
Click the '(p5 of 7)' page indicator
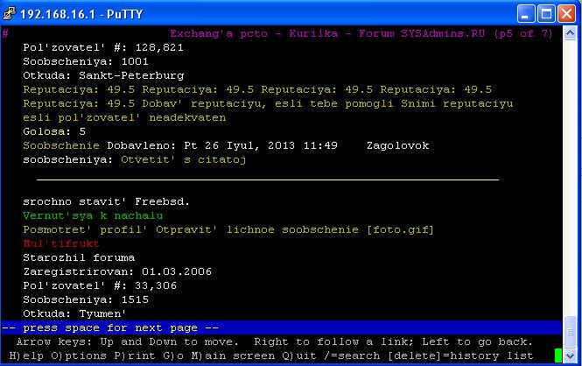tap(523, 33)
